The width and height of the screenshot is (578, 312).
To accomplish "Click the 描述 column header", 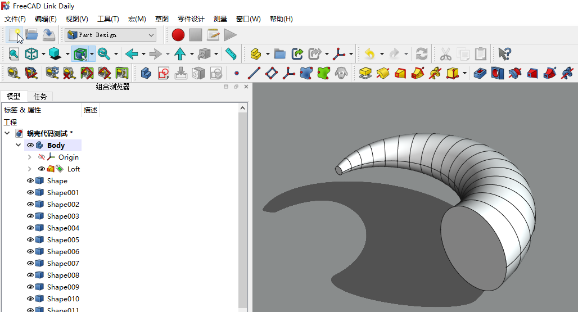I will tap(91, 110).
